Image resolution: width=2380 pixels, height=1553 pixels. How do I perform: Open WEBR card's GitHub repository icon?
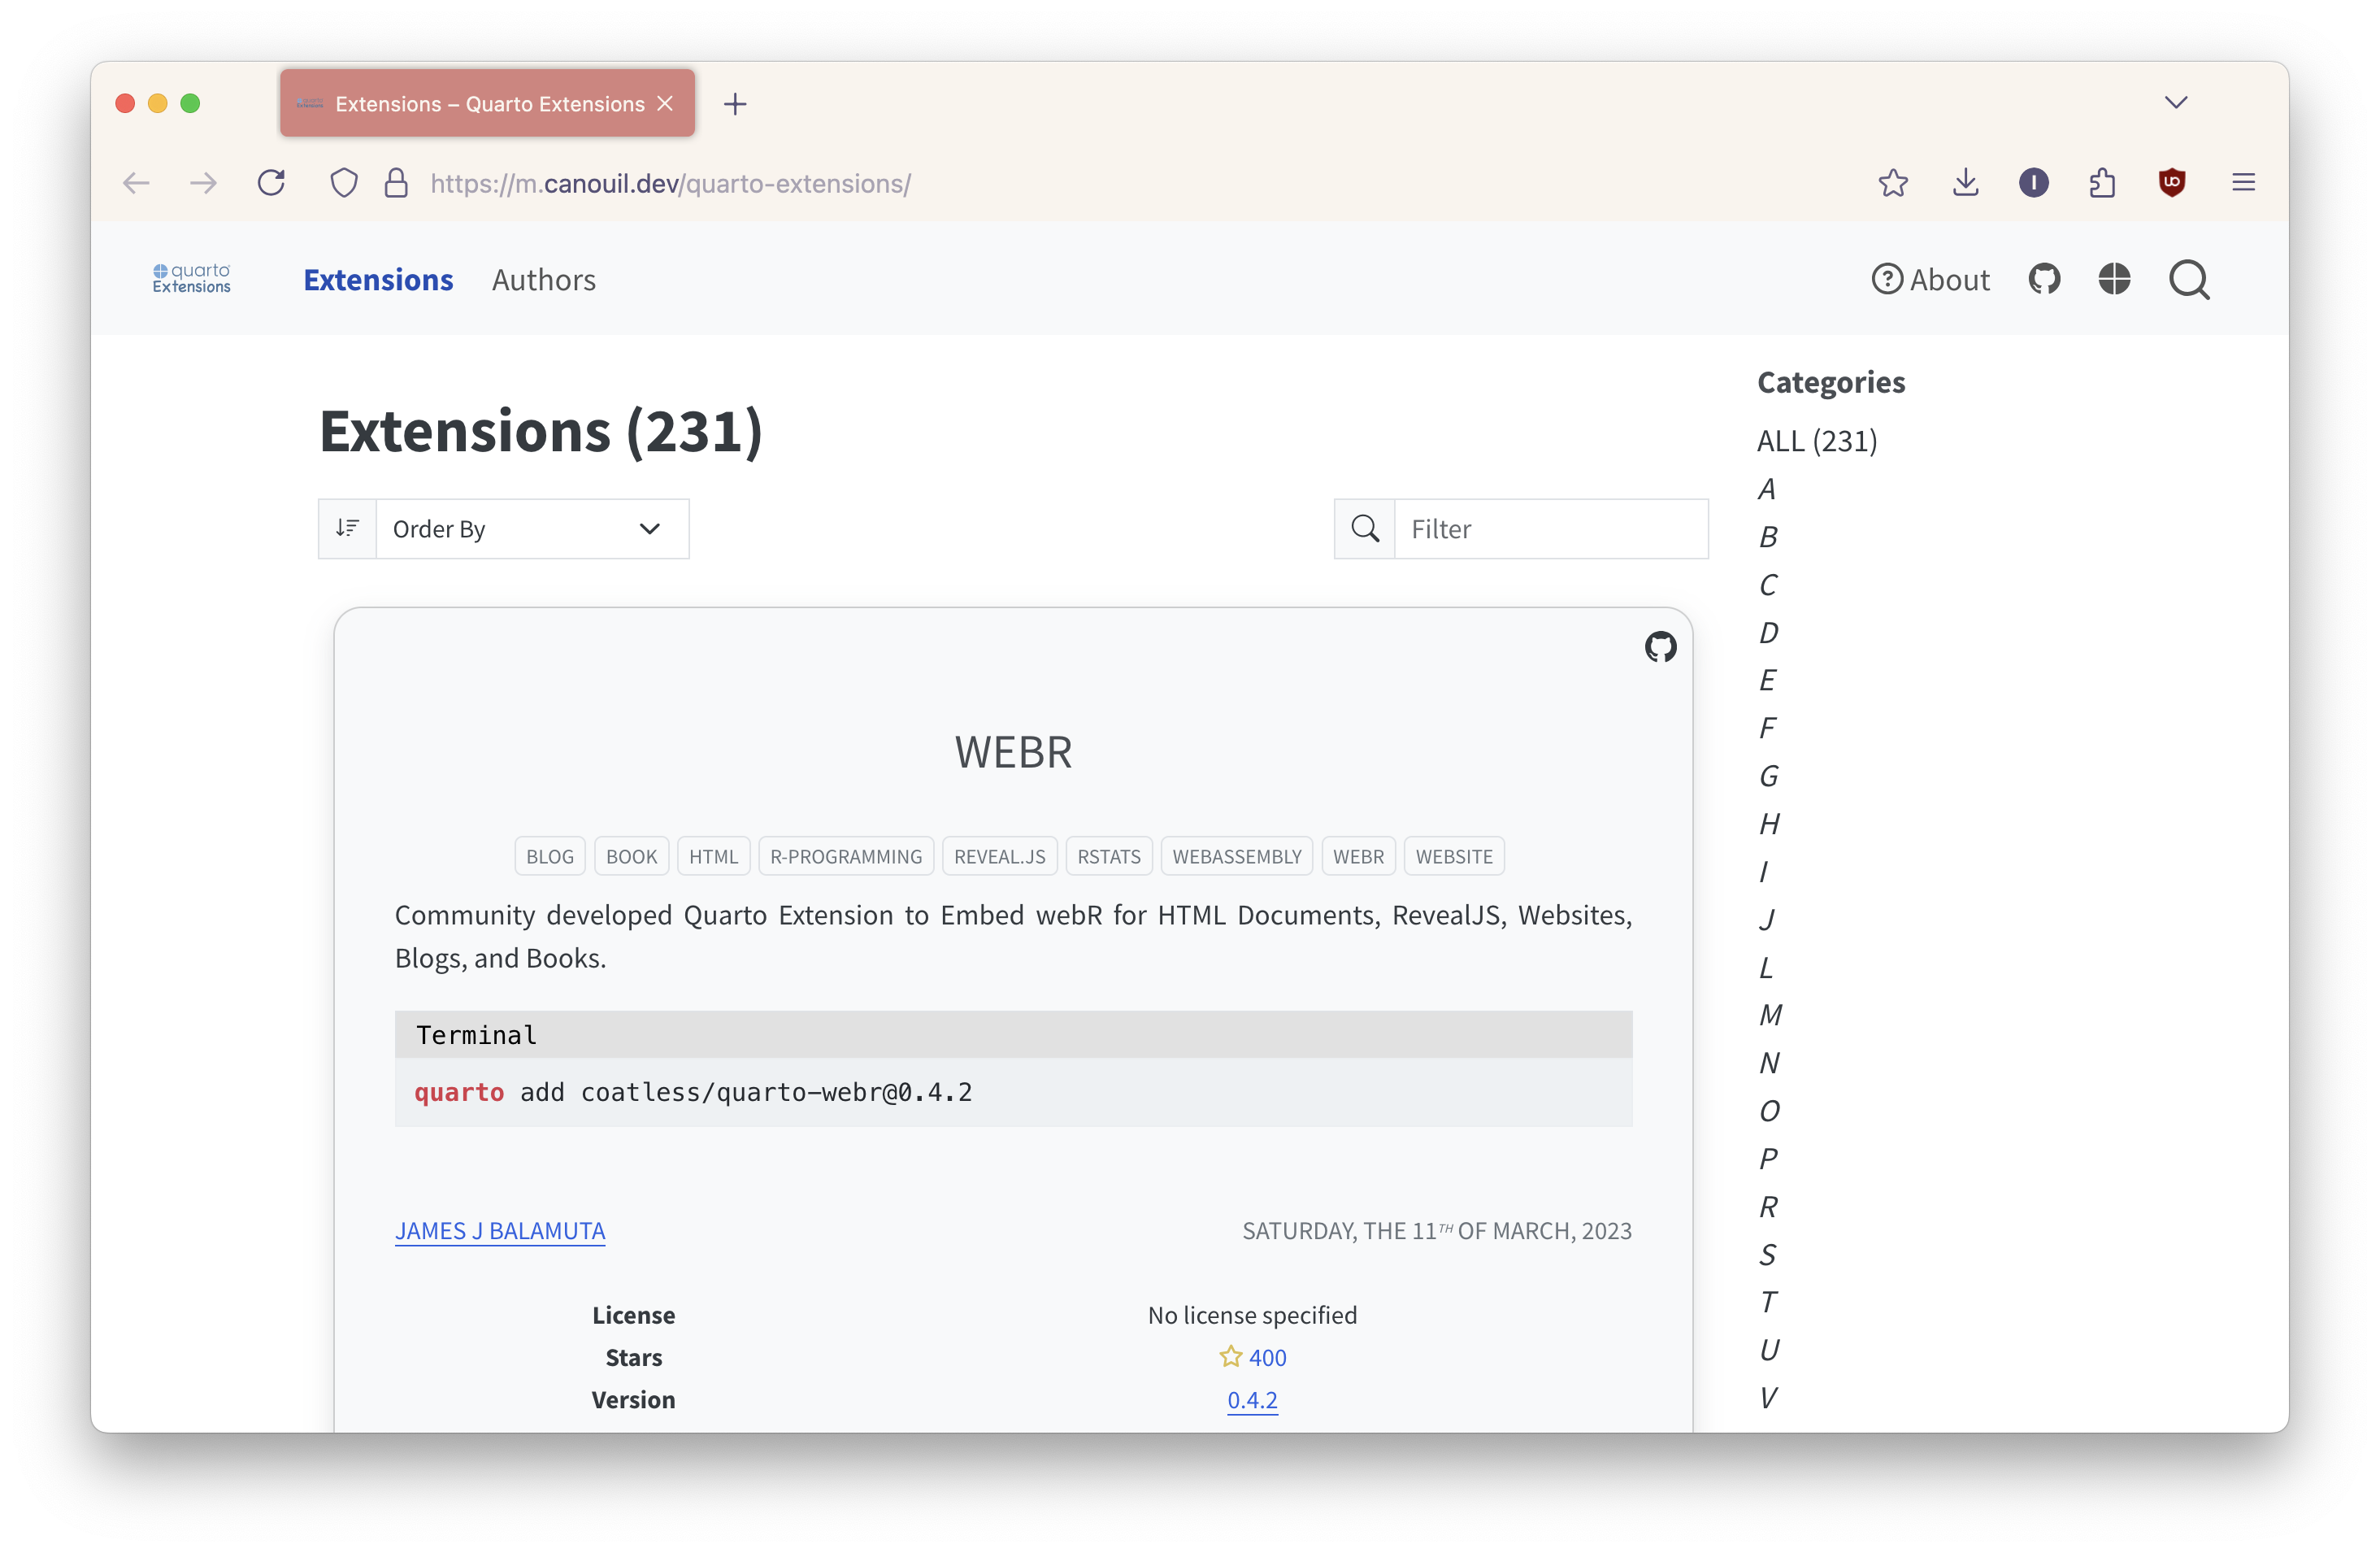(1660, 647)
